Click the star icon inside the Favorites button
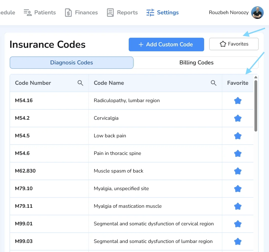The width and height of the screenshot is (269, 252). tap(222, 44)
